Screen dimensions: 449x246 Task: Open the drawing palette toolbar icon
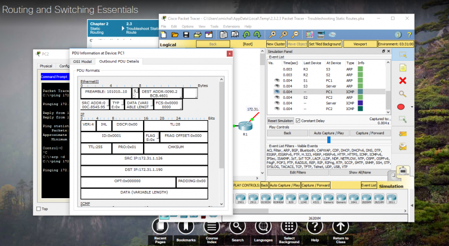coord(310,35)
